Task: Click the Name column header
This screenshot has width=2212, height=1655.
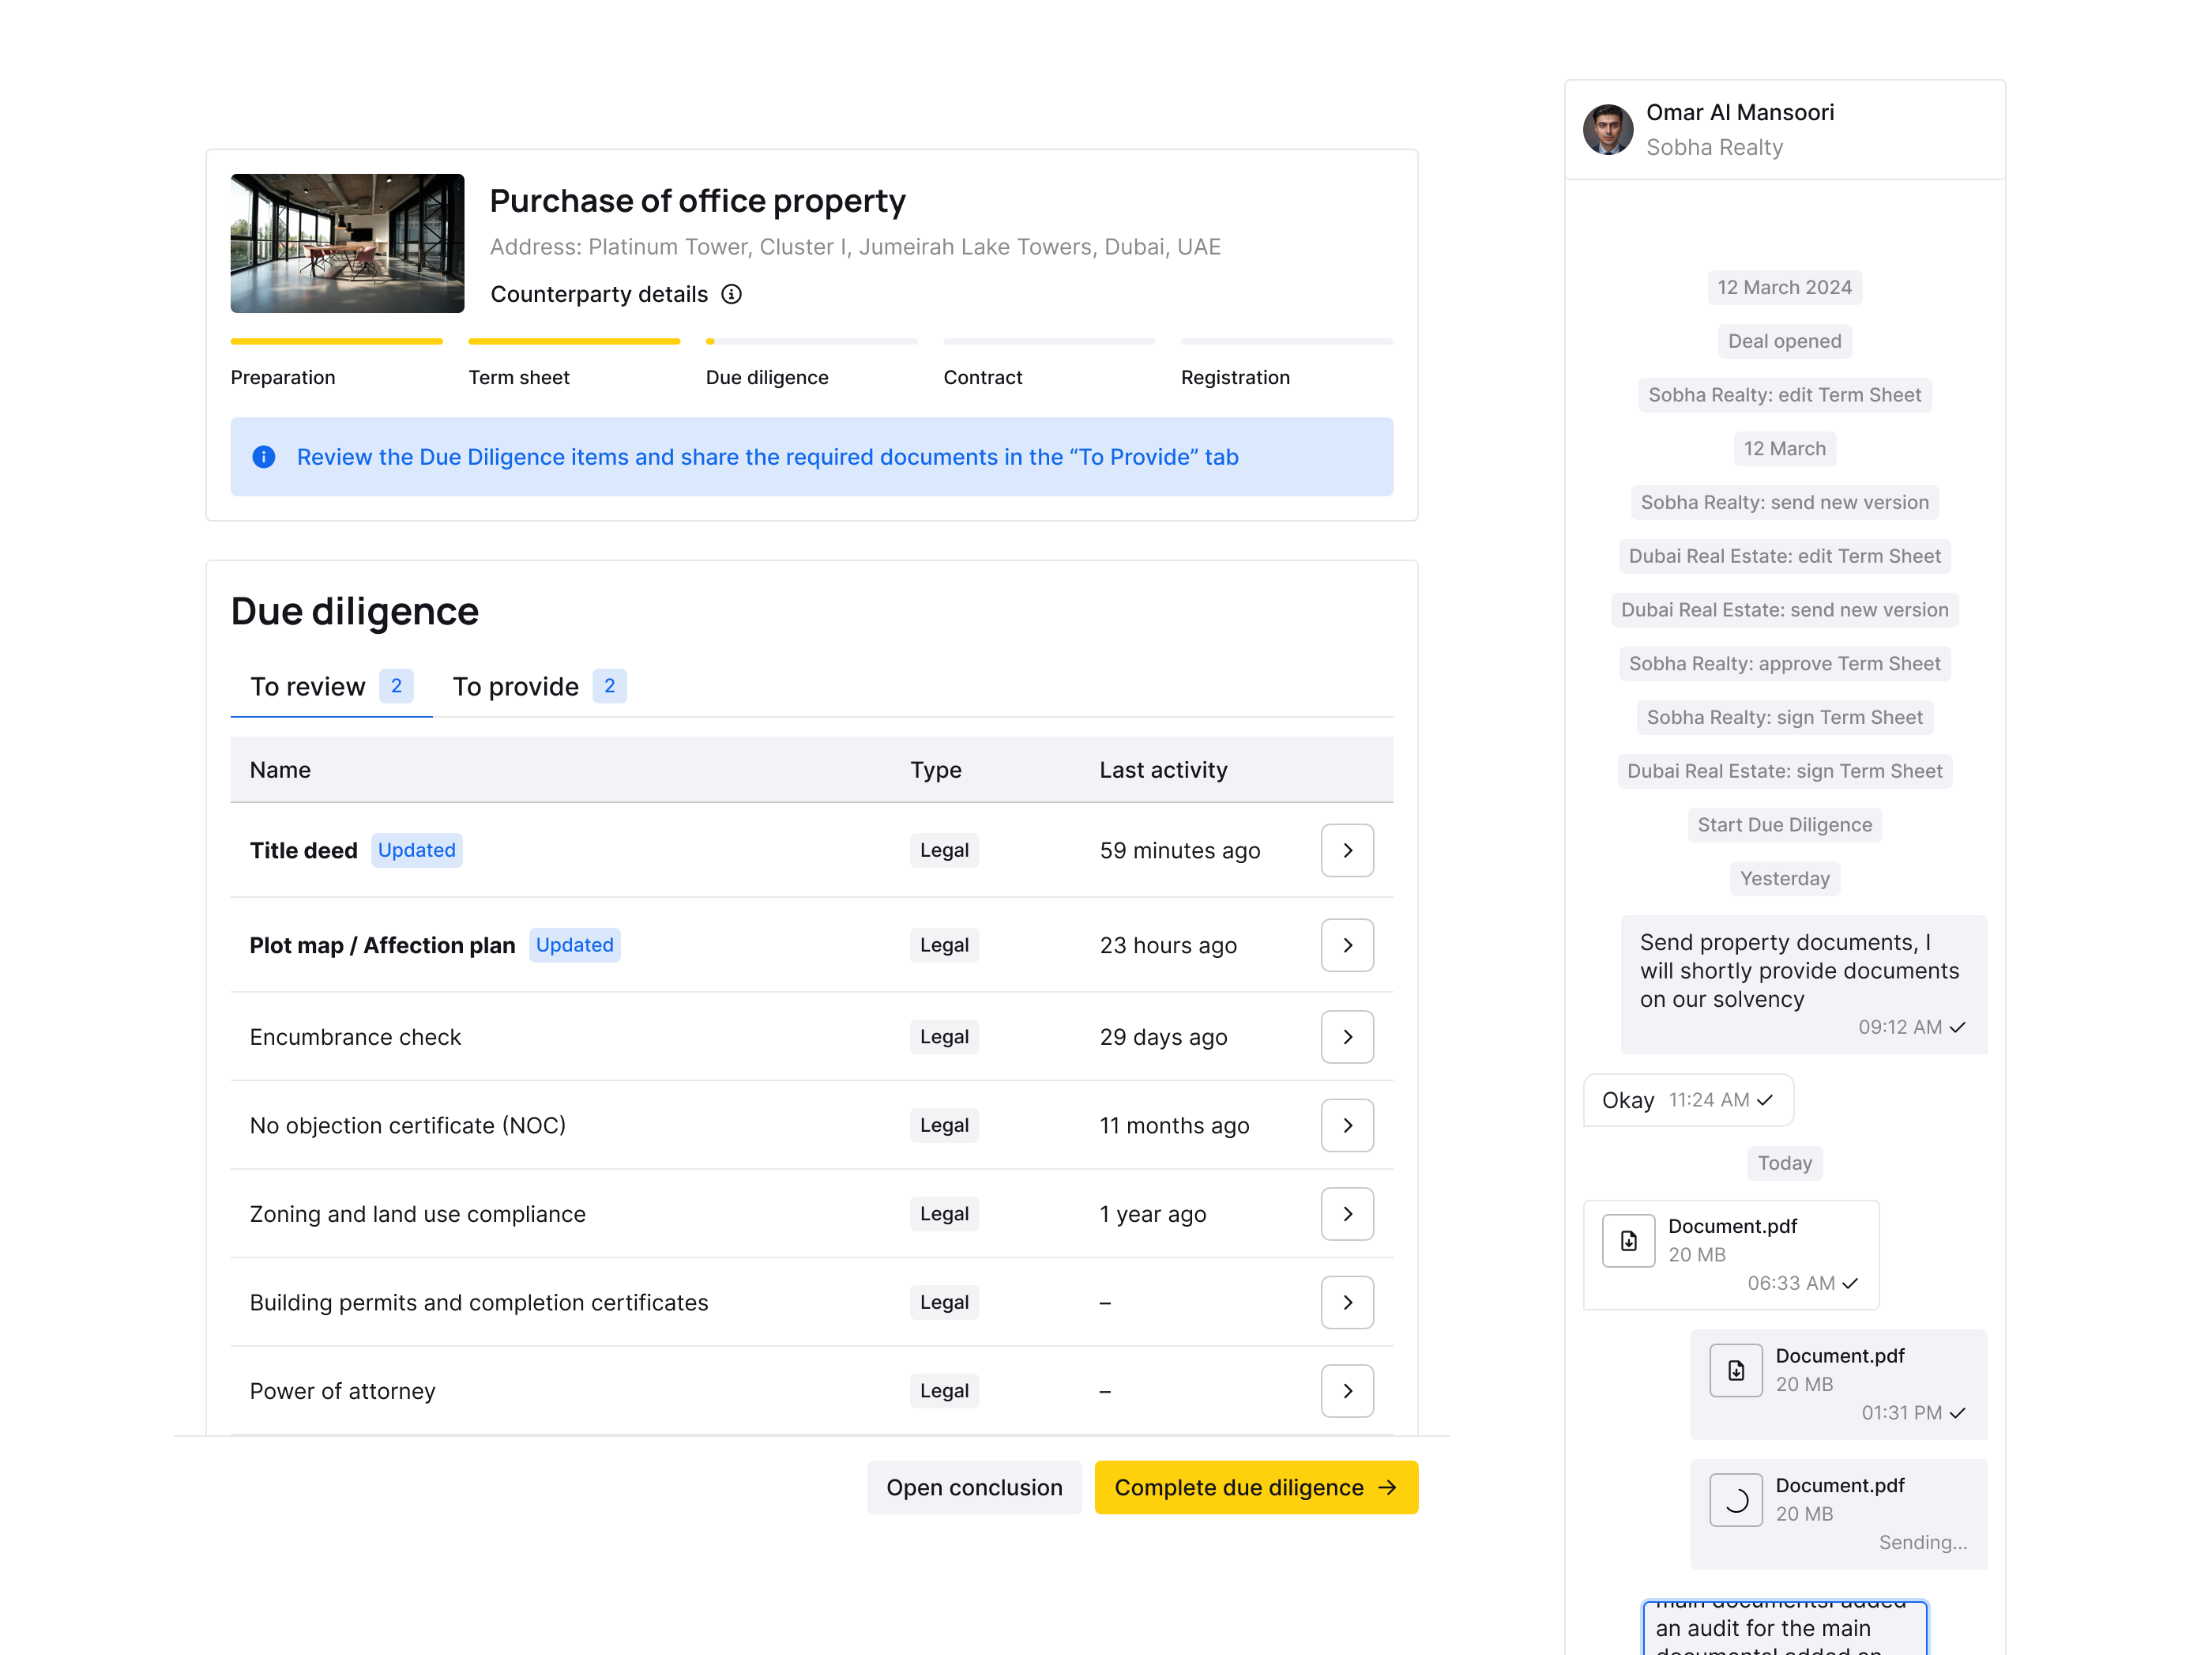Action: pos(280,771)
